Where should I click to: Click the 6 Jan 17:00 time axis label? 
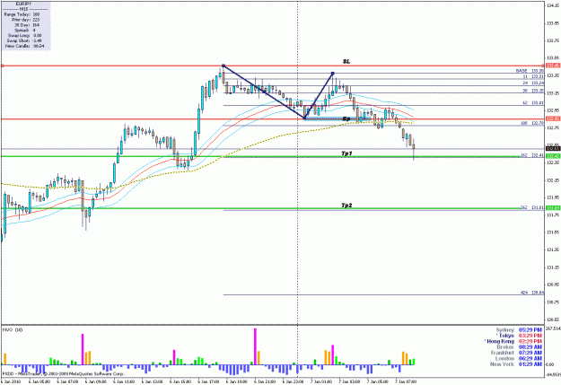(208, 381)
